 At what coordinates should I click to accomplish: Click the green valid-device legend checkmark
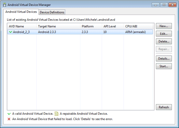coord(9,114)
